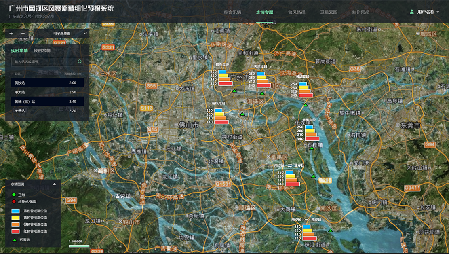The image size is (449, 254).
Task: Click the station name search input field
Action: [x=44, y=62]
